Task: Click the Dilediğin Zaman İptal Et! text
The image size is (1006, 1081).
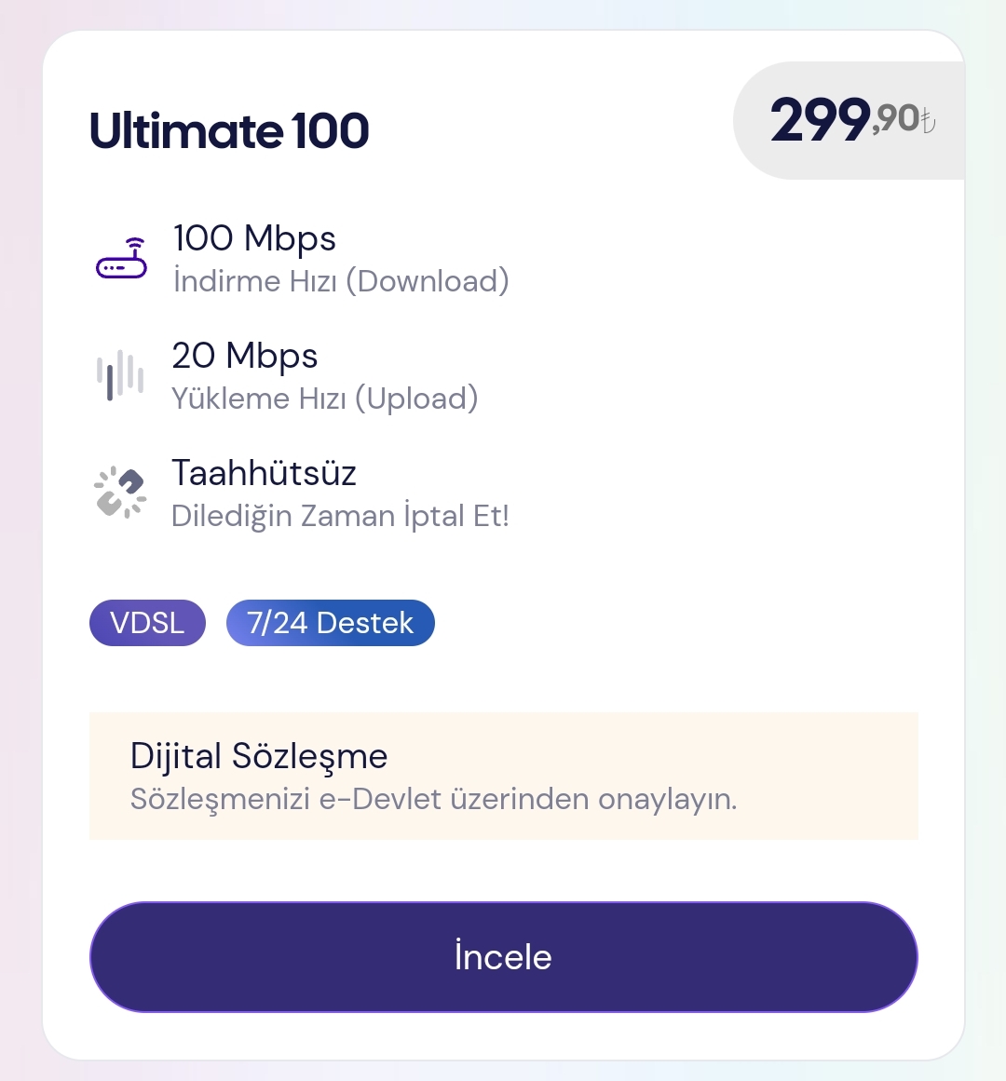Action: pos(340,516)
